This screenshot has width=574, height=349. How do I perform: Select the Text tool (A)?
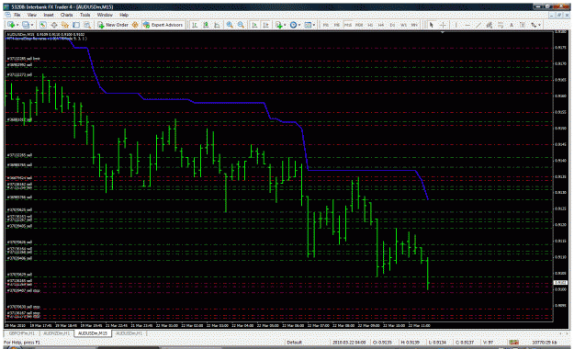pyautogui.click(x=512, y=25)
